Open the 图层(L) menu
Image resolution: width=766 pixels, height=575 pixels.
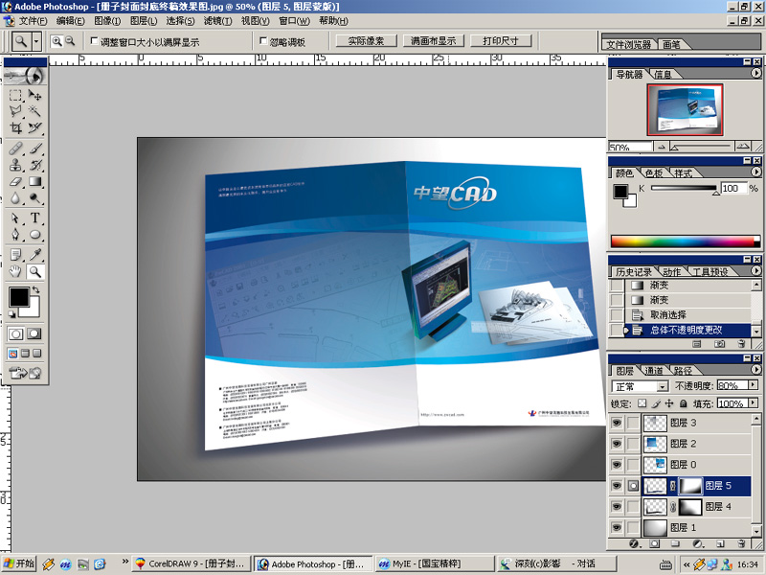coord(144,21)
